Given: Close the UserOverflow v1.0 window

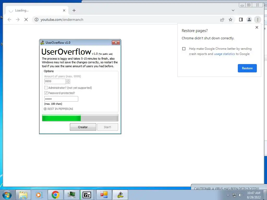Looking at the screenshot, I should [x=116, y=42].
